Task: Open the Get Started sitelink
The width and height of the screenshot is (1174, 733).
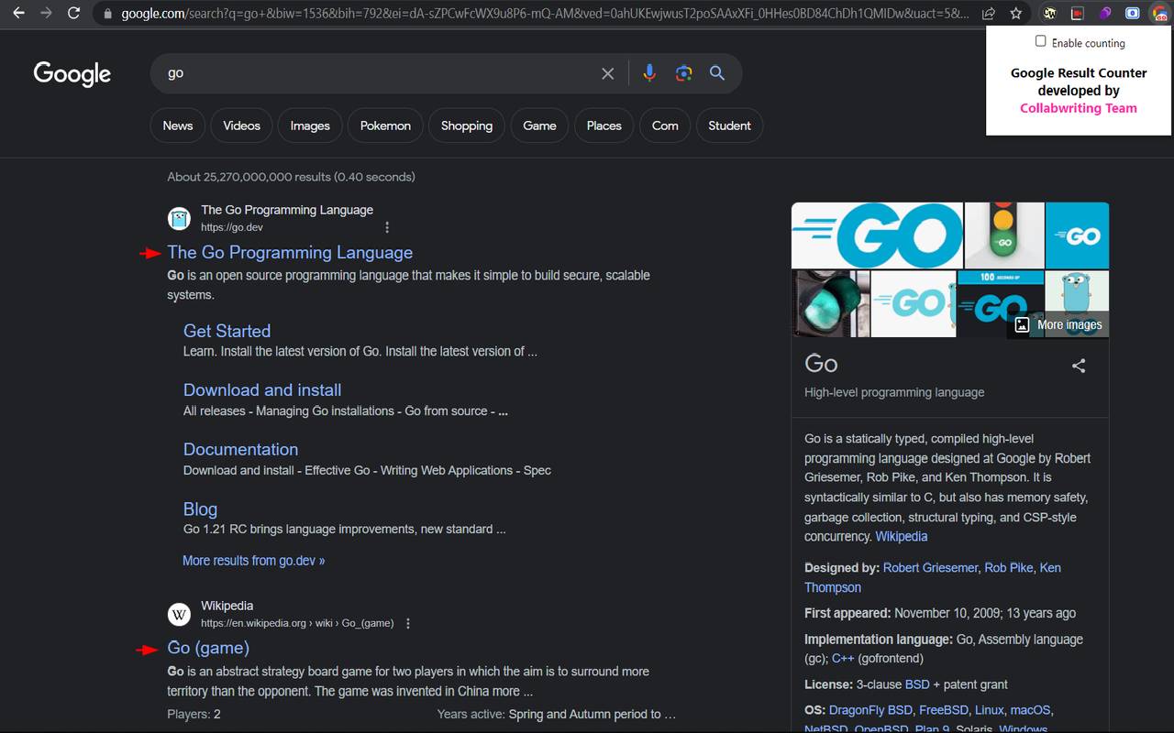Action: (x=227, y=331)
